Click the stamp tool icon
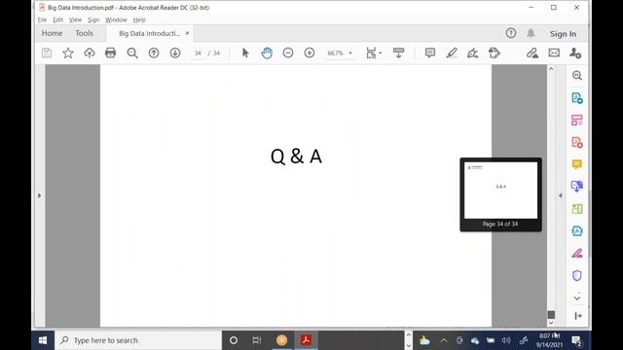 click(x=495, y=52)
